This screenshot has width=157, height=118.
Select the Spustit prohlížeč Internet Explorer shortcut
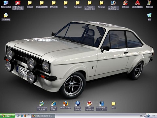tap(54, 106)
